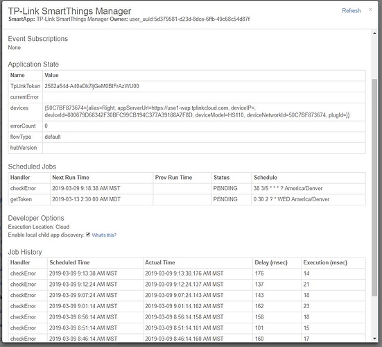Click execution value 23 in Job History
Image resolution: width=382 pixels, height=347 pixels.
pos(306,306)
